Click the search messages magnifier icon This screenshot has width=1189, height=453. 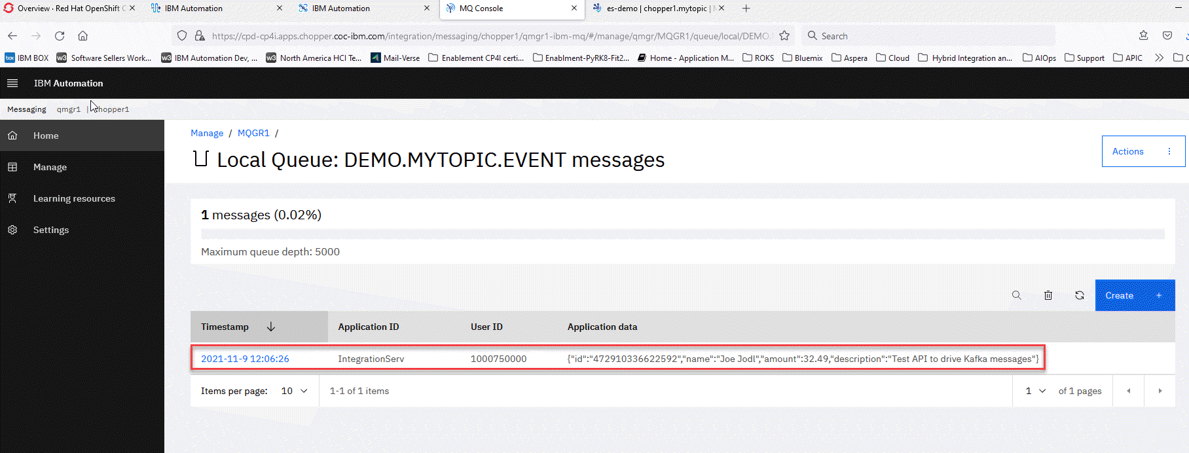[1016, 295]
